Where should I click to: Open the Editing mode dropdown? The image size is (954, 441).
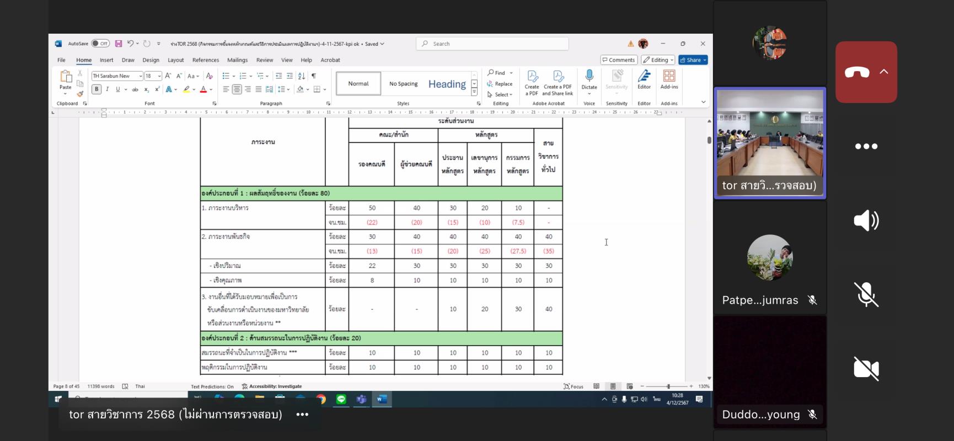point(658,60)
